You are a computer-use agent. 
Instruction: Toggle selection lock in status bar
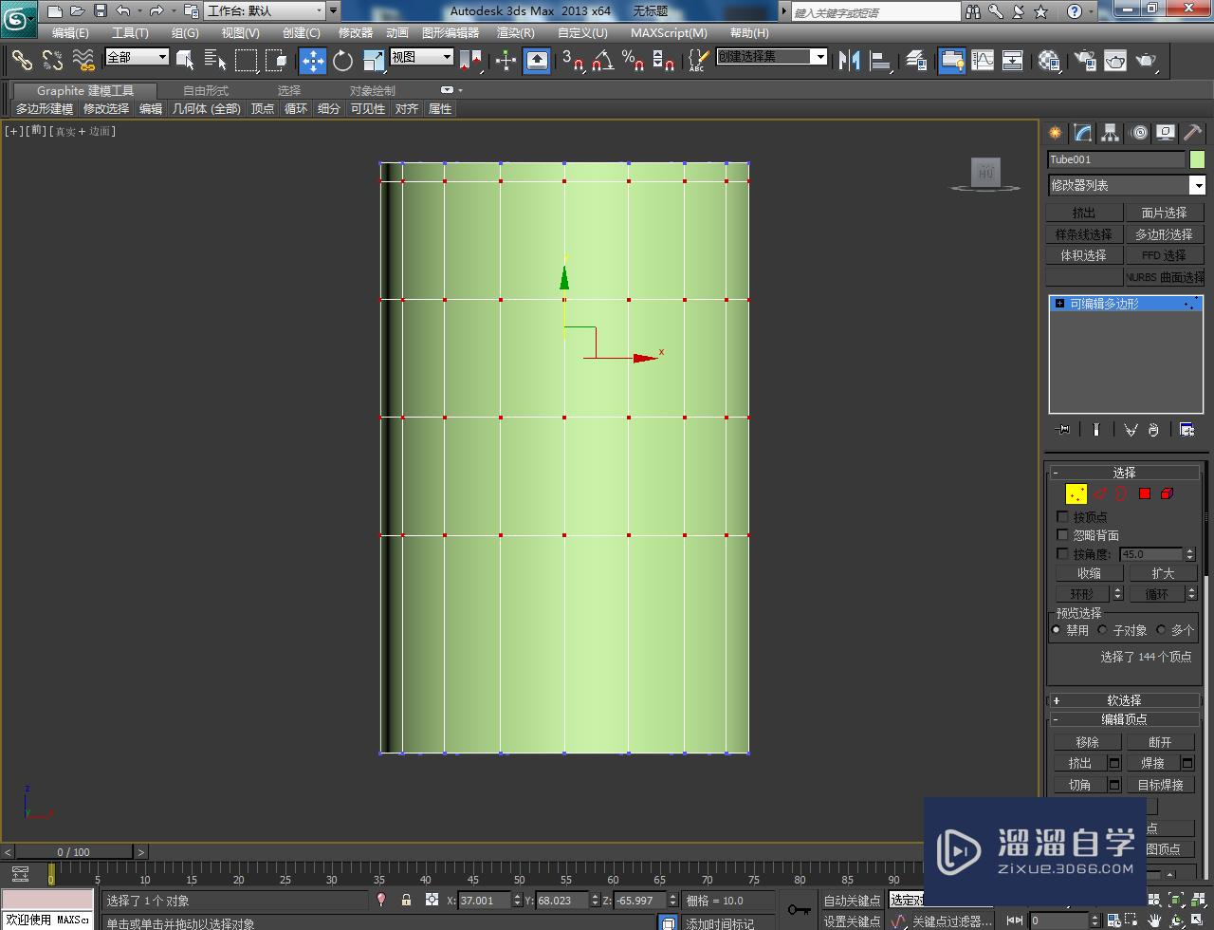click(x=406, y=900)
